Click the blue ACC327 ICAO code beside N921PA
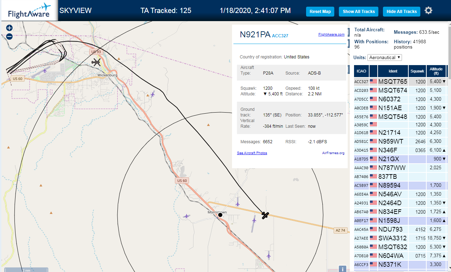Viewport: 451px width, 272px height. tap(280, 36)
